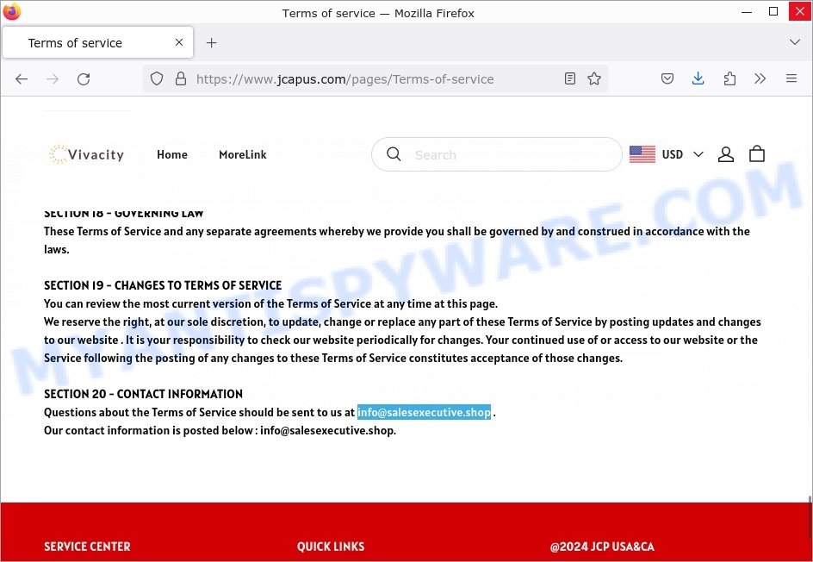Click SERVICE CENTER footer heading

coord(87,546)
